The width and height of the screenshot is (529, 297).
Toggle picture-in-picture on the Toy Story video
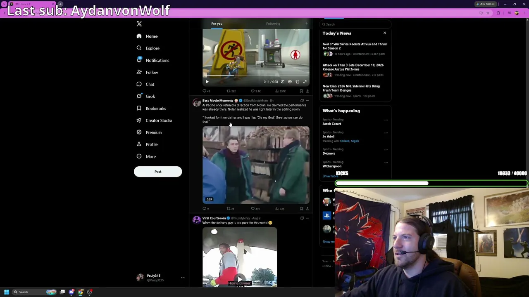pyautogui.click(x=298, y=82)
